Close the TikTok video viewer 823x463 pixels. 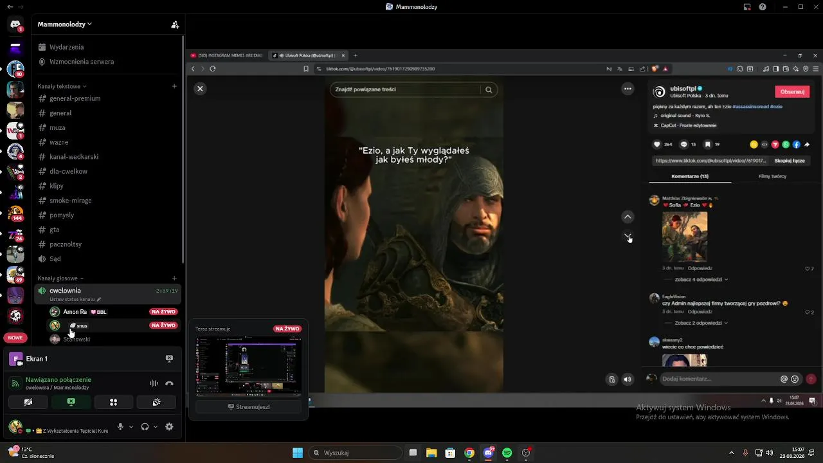(x=200, y=89)
